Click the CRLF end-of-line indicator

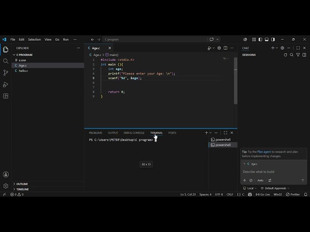pyautogui.click(x=230, y=194)
